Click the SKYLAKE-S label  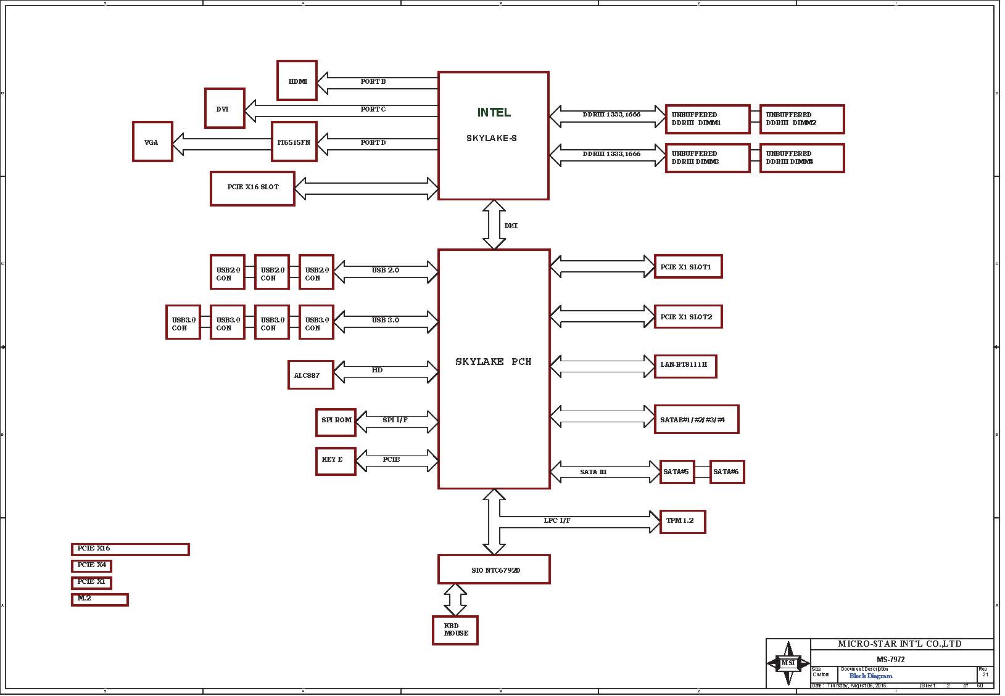click(x=492, y=138)
